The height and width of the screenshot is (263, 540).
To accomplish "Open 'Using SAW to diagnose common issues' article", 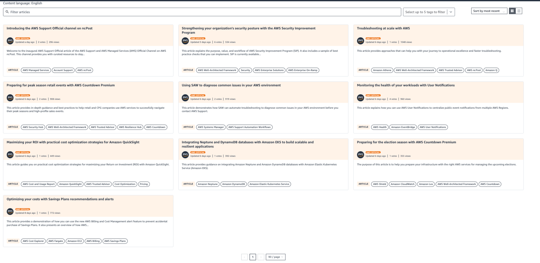I will 231,85.
